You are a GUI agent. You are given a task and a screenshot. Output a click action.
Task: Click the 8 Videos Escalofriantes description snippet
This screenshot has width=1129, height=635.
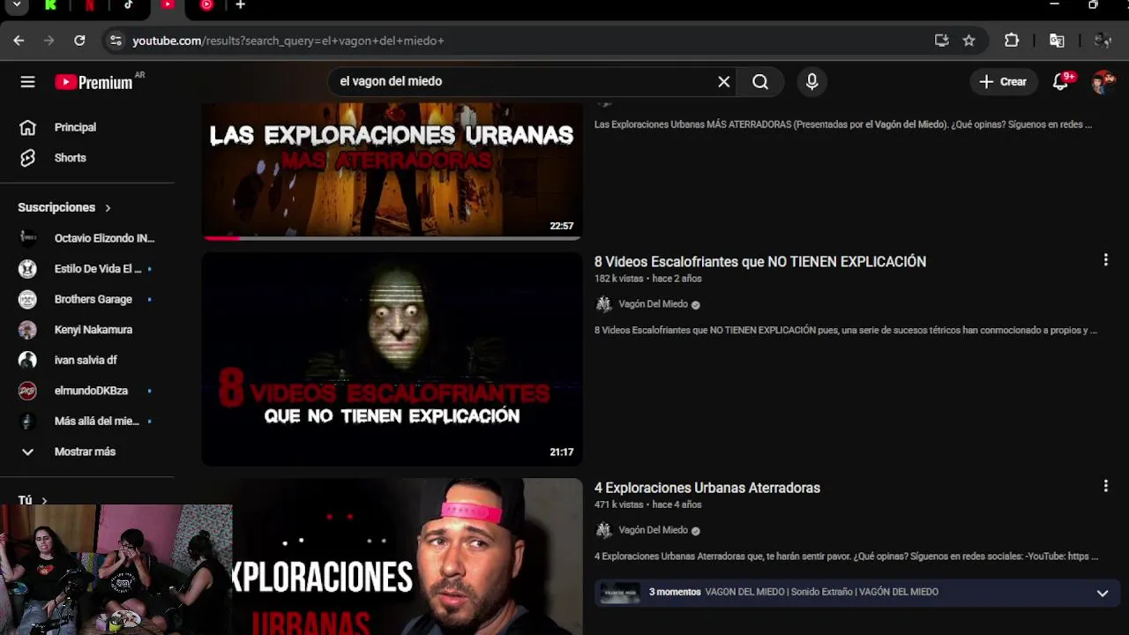845,331
